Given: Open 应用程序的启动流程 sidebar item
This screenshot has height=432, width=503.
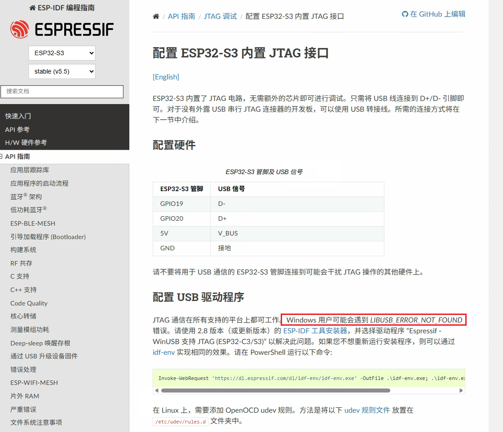Looking at the screenshot, I should 40,183.
